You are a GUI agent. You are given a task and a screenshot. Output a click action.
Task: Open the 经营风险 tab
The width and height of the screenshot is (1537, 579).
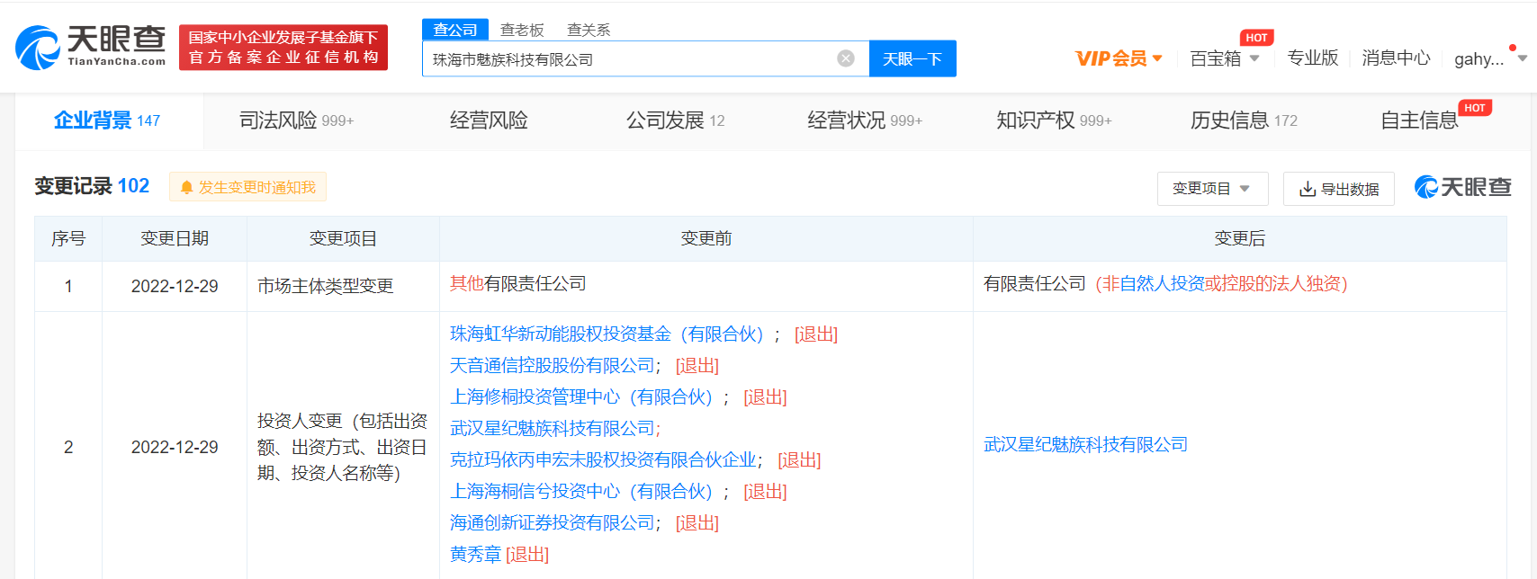[x=489, y=120]
